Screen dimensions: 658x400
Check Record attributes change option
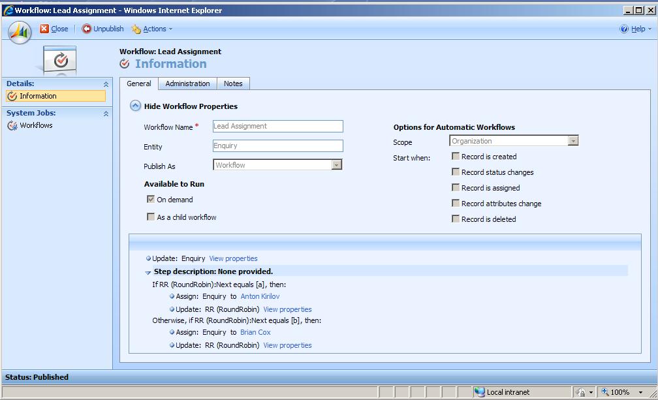456,203
